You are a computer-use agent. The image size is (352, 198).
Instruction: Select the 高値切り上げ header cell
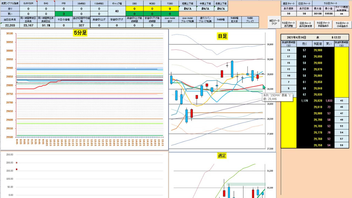(x=99, y=19)
